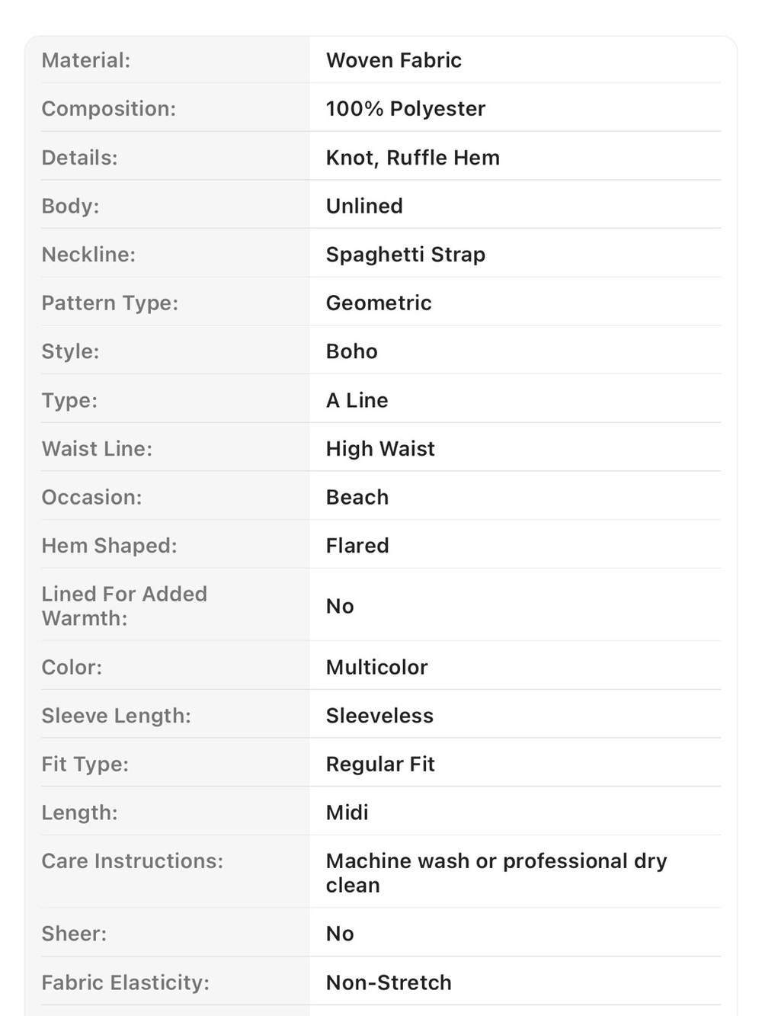This screenshot has width=762, height=1016.
Task: Click the Geometric pattern type value
Action: (x=379, y=303)
